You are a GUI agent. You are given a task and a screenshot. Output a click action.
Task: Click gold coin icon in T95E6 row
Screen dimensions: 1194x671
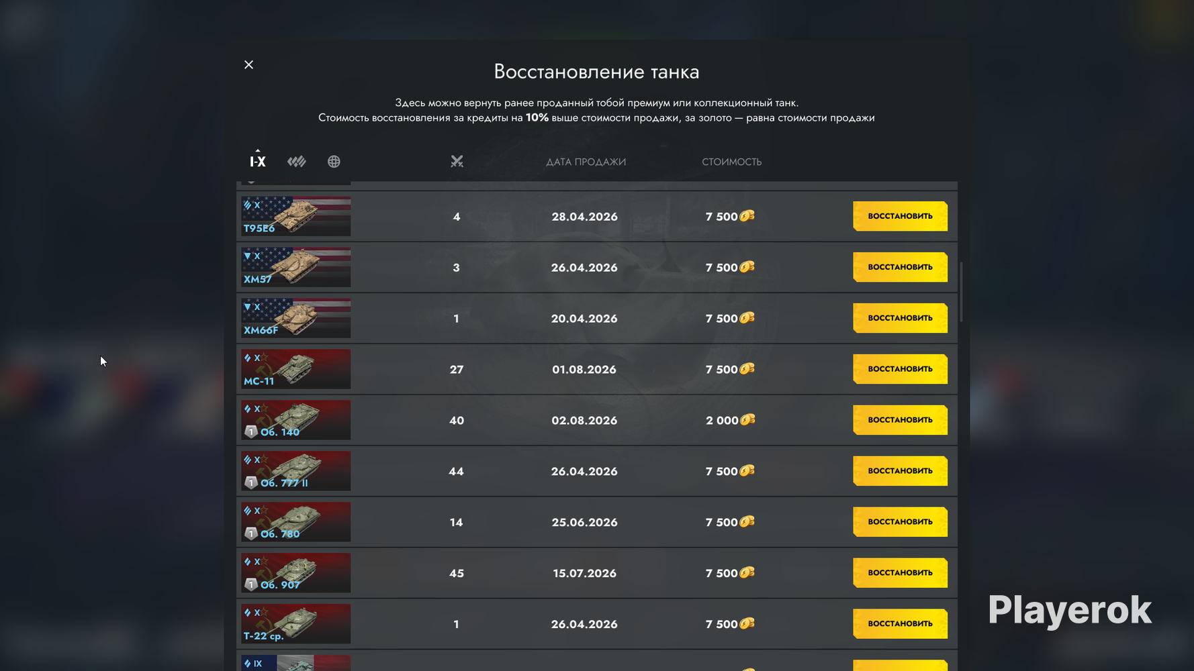pyautogui.click(x=747, y=216)
